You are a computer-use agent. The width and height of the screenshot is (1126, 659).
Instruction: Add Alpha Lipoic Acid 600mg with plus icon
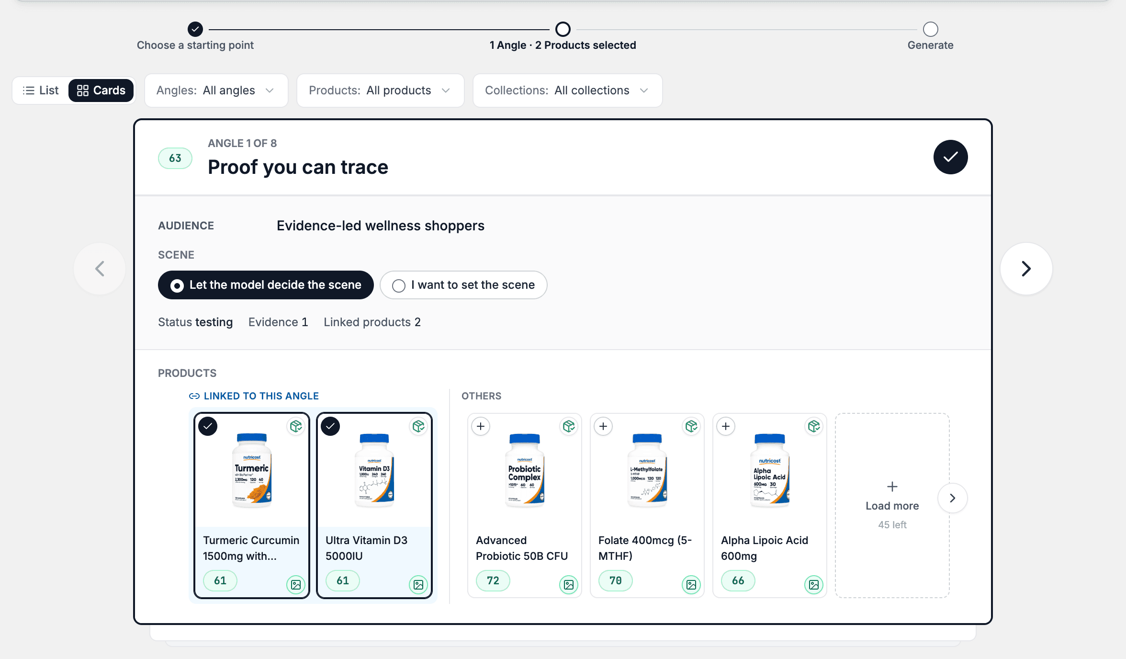[x=726, y=426]
